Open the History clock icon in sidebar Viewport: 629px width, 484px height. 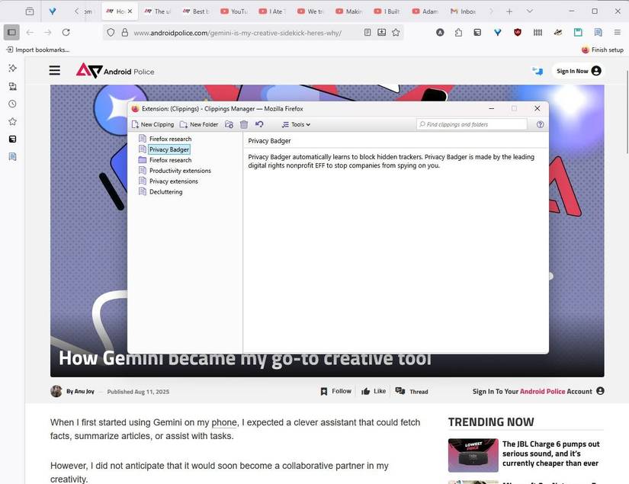pos(12,104)
